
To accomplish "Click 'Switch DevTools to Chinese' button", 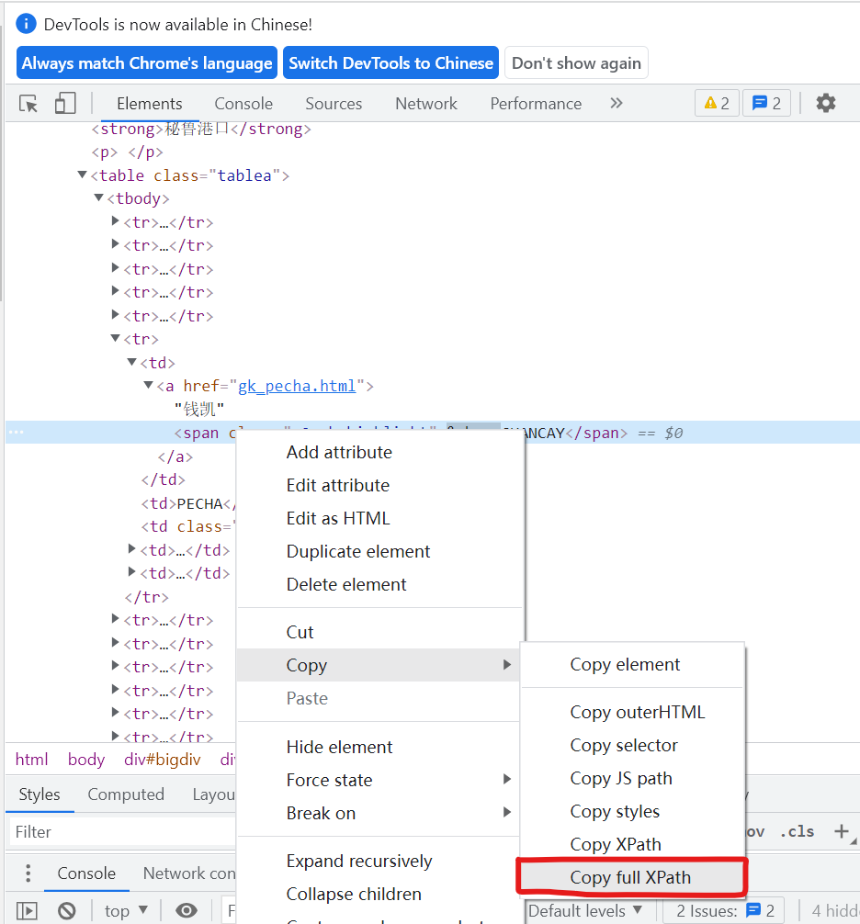I will tap(390, 62).
